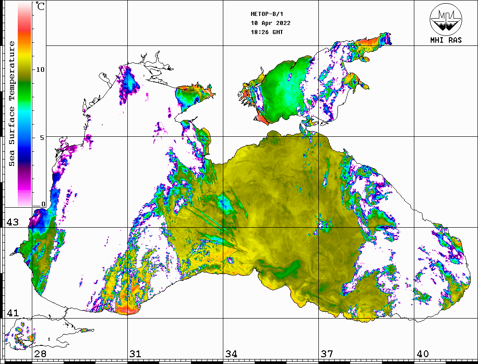478x364 pixels.
Task: Click the '10 Apr 2022' date text
Action: pyautogui.click(x=271, y=23)
